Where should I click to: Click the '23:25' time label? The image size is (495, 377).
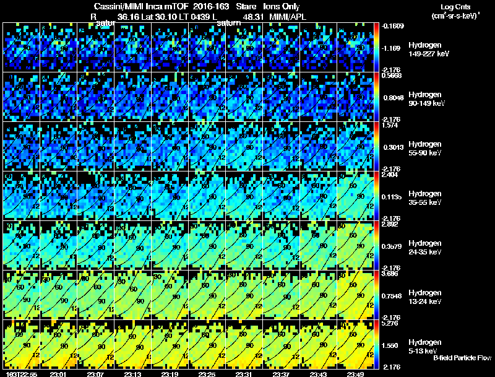point(207,374)
